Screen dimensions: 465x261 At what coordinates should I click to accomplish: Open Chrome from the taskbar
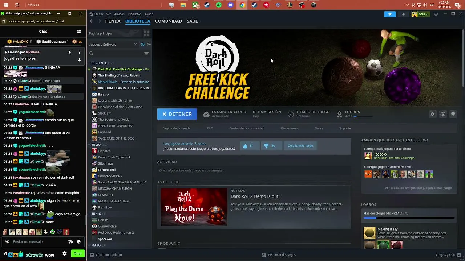pos(242,5)
